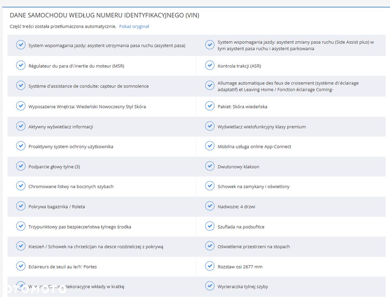The height and width of the screenshot is (297, 390).
Task: Click check icon beside 'Podparcie głowy tylne (3)'
Action: 21,166
